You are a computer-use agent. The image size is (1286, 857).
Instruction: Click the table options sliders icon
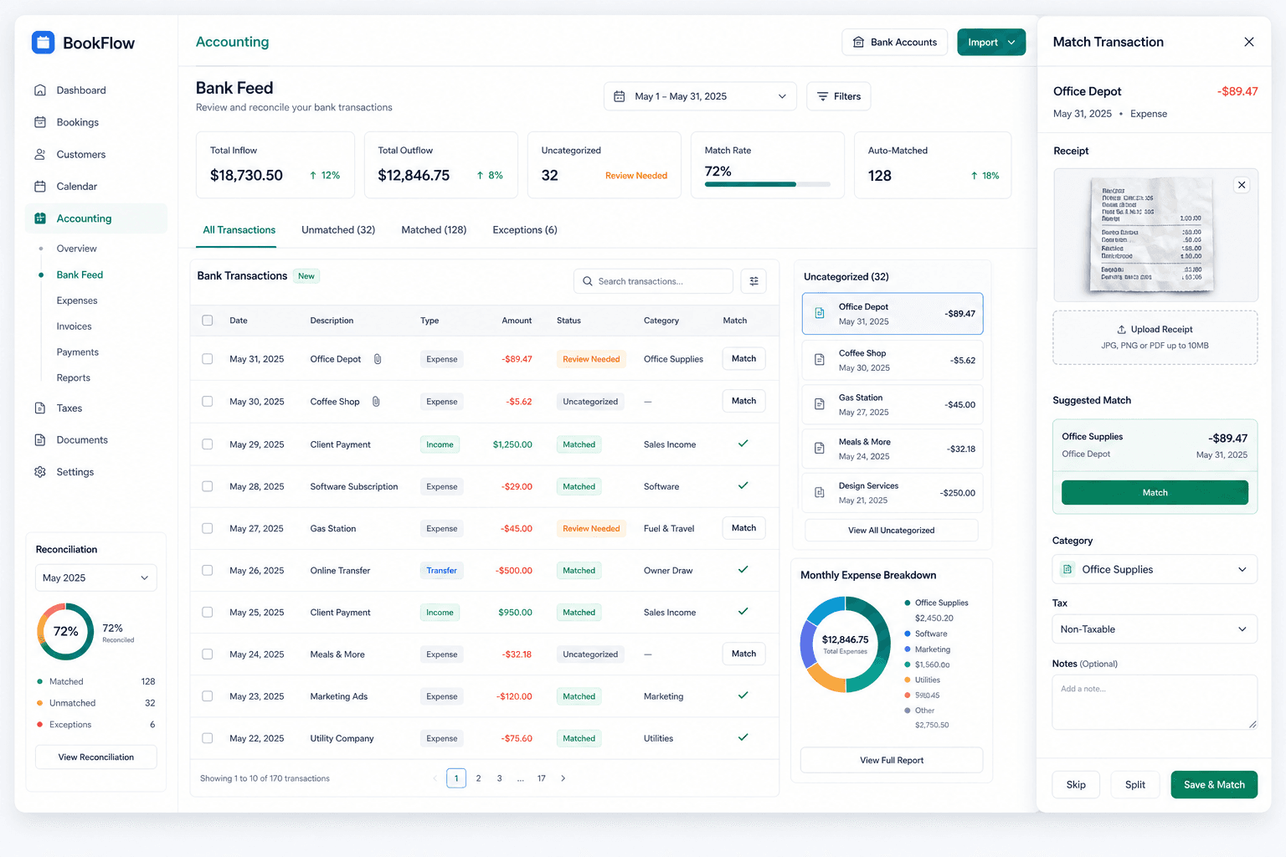pyautogui.click(x=754, y=281)
